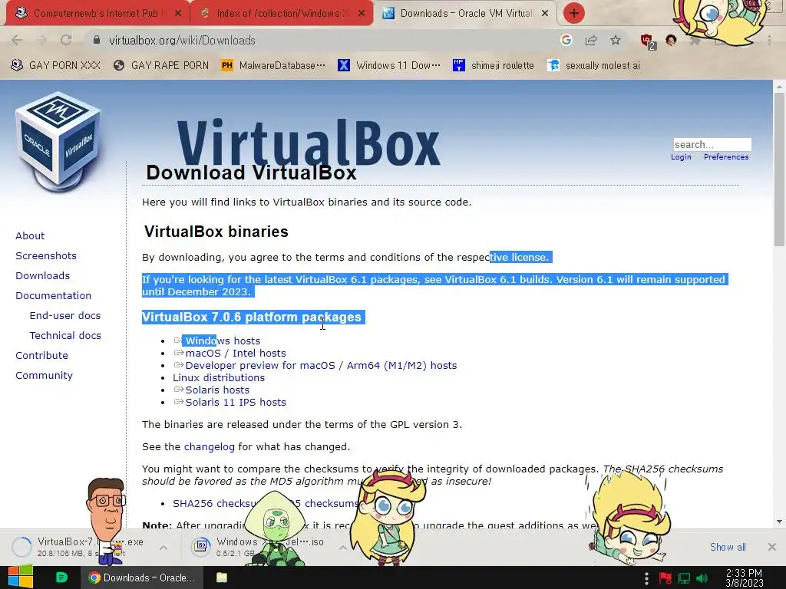Switch to Computernewb's Internet Pub tab
This screenshot has width=786, height=589.
pyautogui.click(x=97, y=13)
